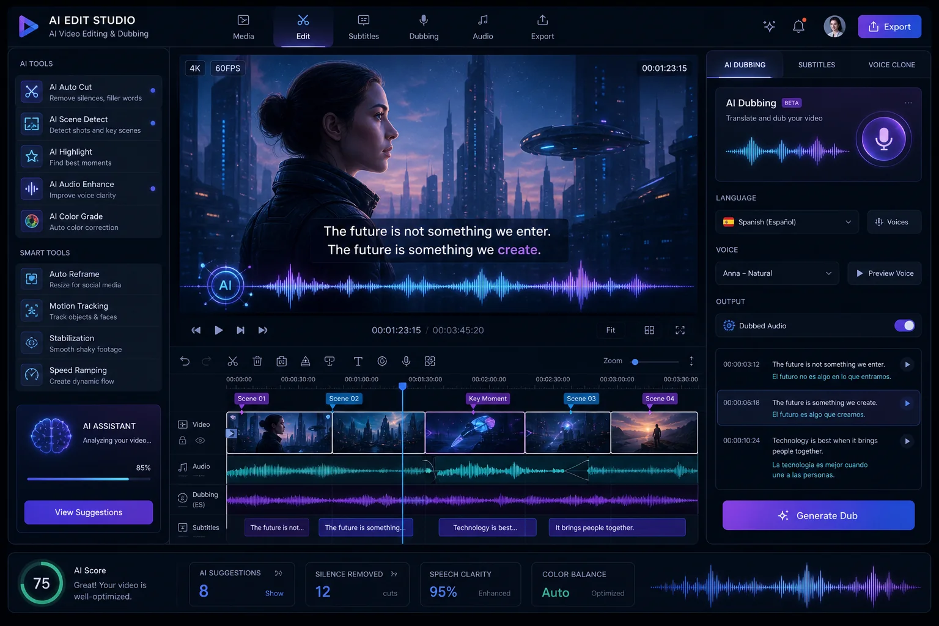The image size is (939, 626).
Task: Click the microphone record icon in timeline toolbar
Action: [406, 361]
